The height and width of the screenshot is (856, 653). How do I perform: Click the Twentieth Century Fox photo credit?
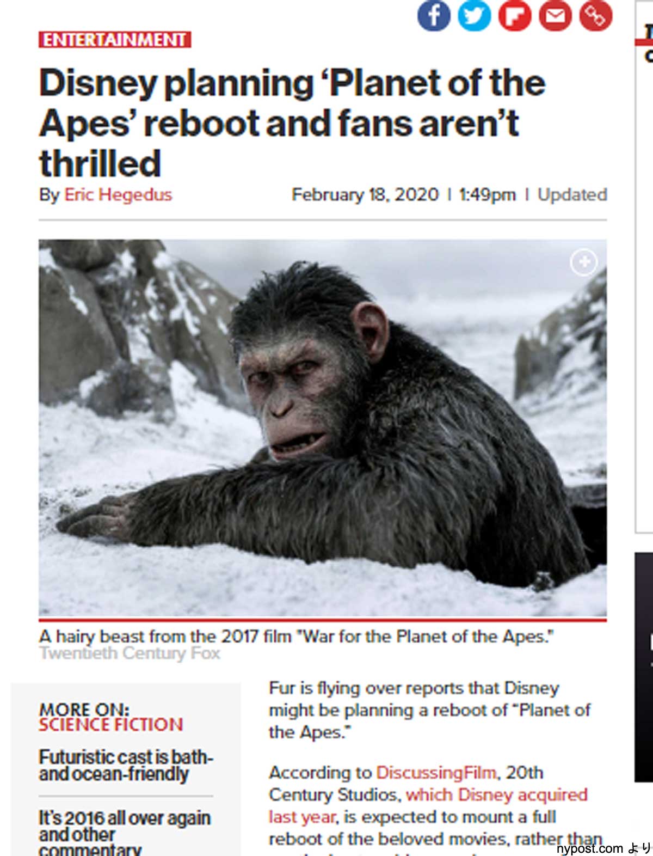130,653
